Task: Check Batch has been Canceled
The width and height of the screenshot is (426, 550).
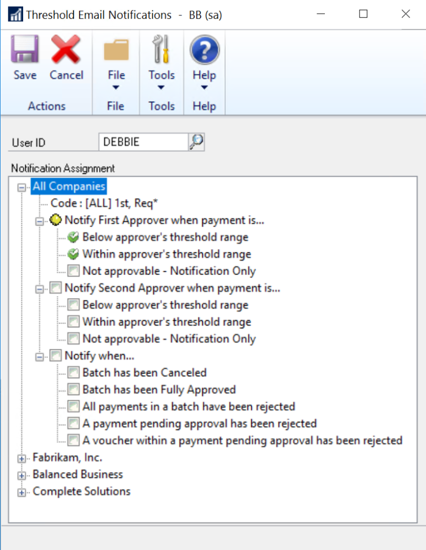Action: (x=73, y=372)
